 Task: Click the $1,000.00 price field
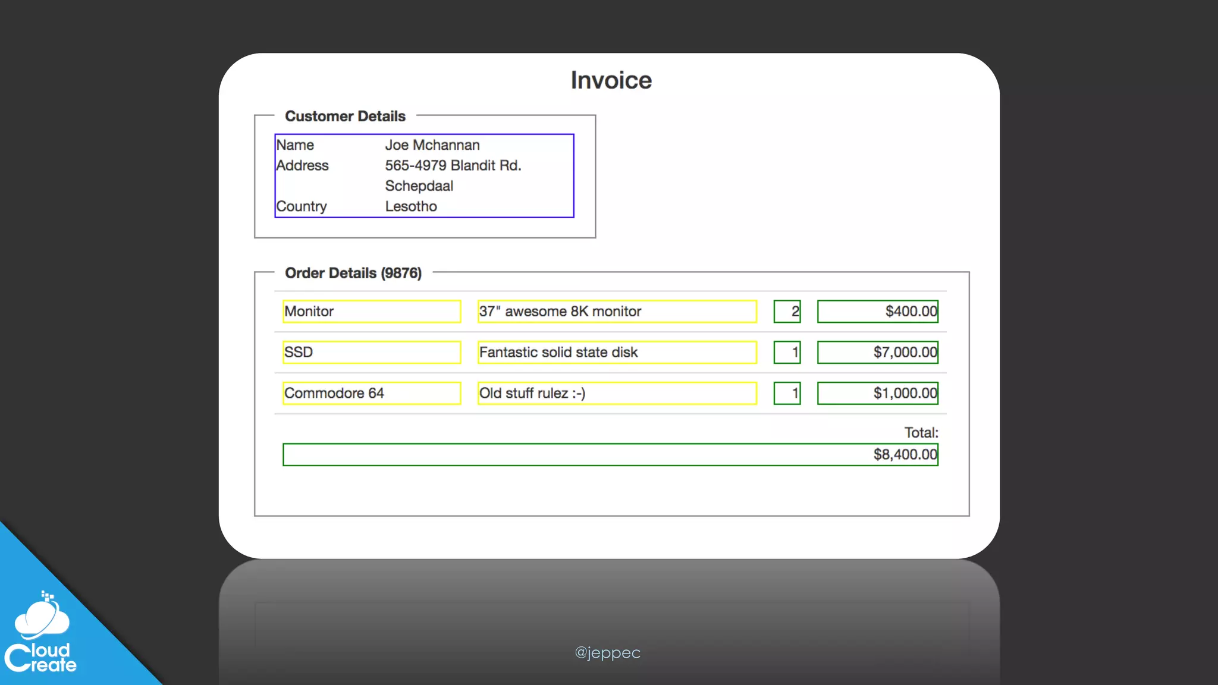point(877,393)
